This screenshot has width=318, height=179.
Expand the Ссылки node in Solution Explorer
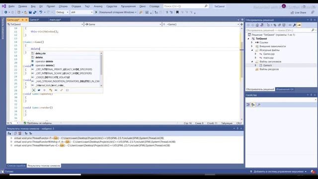tap(252, 42)
